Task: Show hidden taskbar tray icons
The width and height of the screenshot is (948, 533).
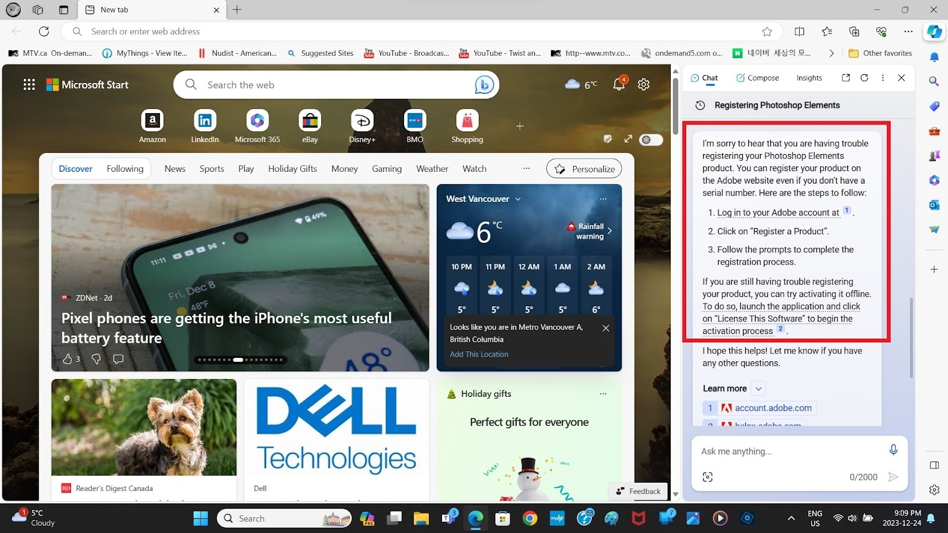Action: [x=791, y=518]
